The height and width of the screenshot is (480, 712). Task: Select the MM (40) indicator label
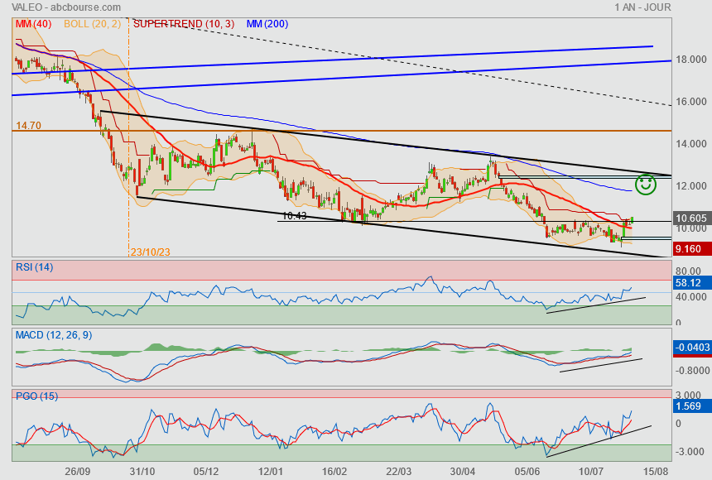(33, 24)
